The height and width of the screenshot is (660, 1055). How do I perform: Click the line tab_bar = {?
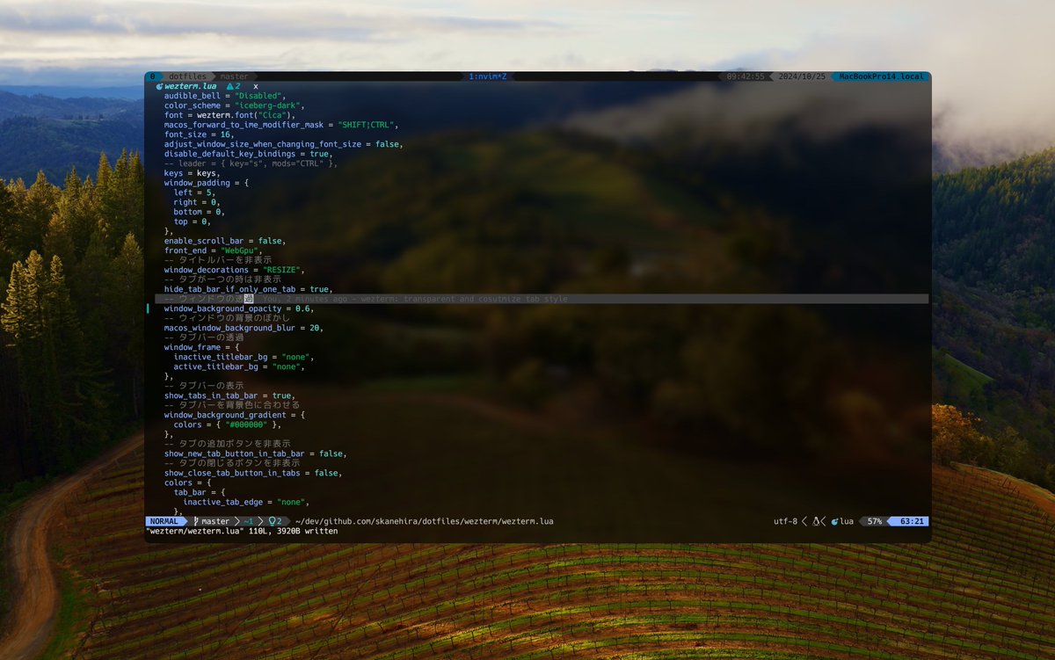(200, 492)
